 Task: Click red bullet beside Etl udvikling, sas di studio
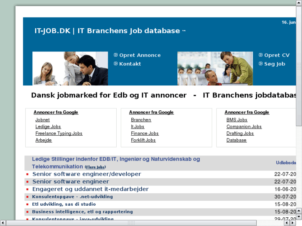[x=27, y=204]
